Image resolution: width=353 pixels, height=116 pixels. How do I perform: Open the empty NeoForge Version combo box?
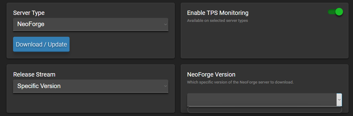265,100
